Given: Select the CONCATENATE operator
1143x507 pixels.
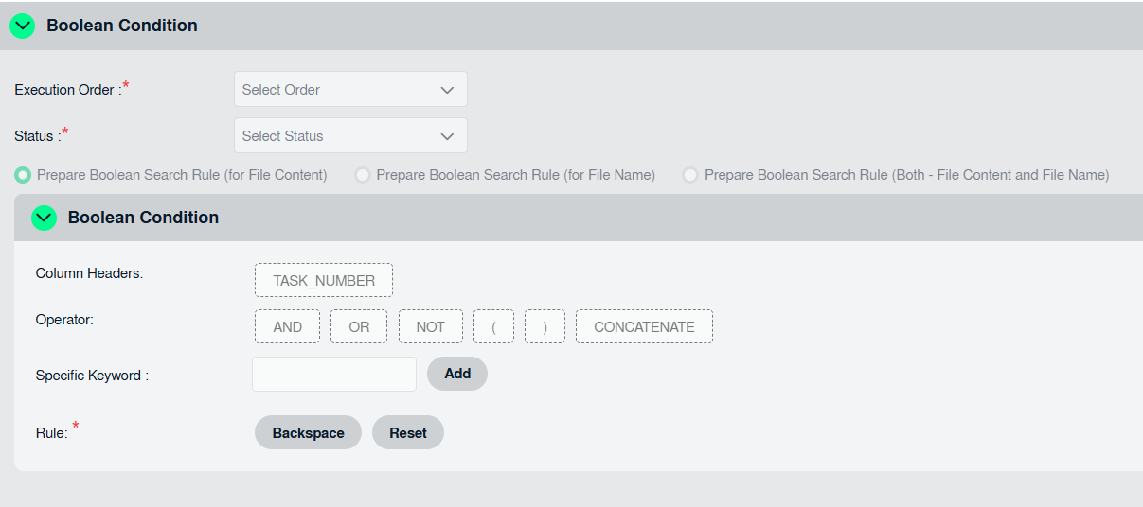Looking at the screenshot, I should click(644, 327).
